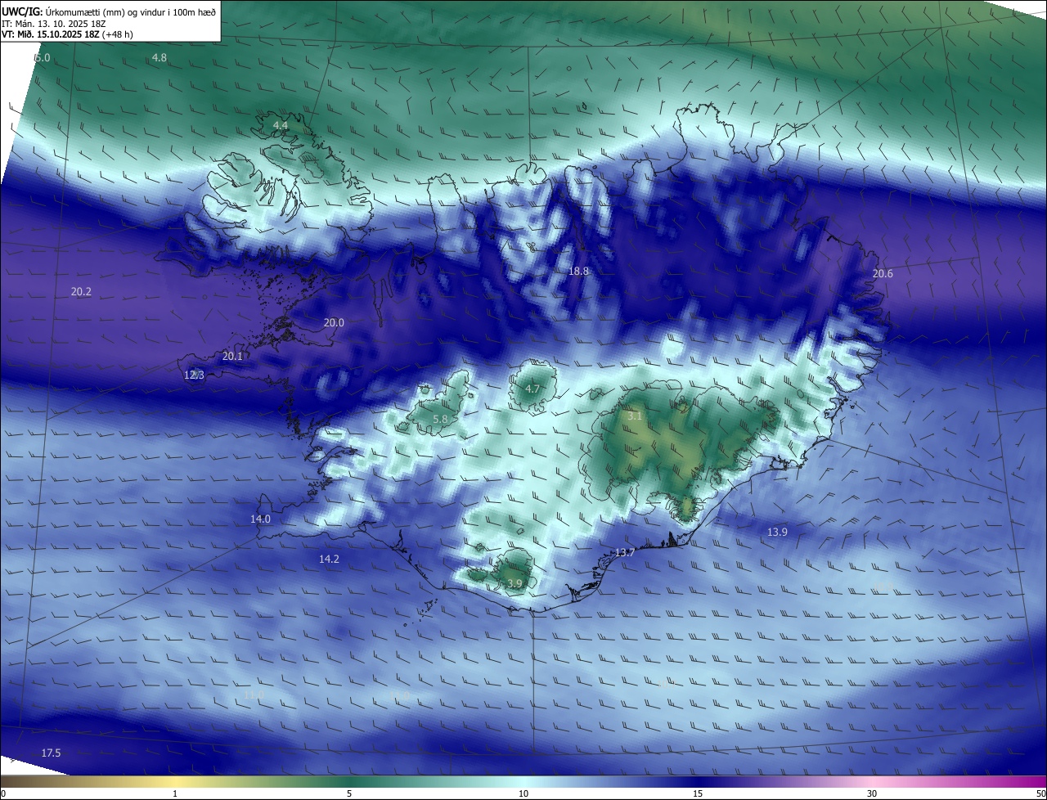Click the 6.0 value label
Viewport: 1047px width, 800px height.
42,58
